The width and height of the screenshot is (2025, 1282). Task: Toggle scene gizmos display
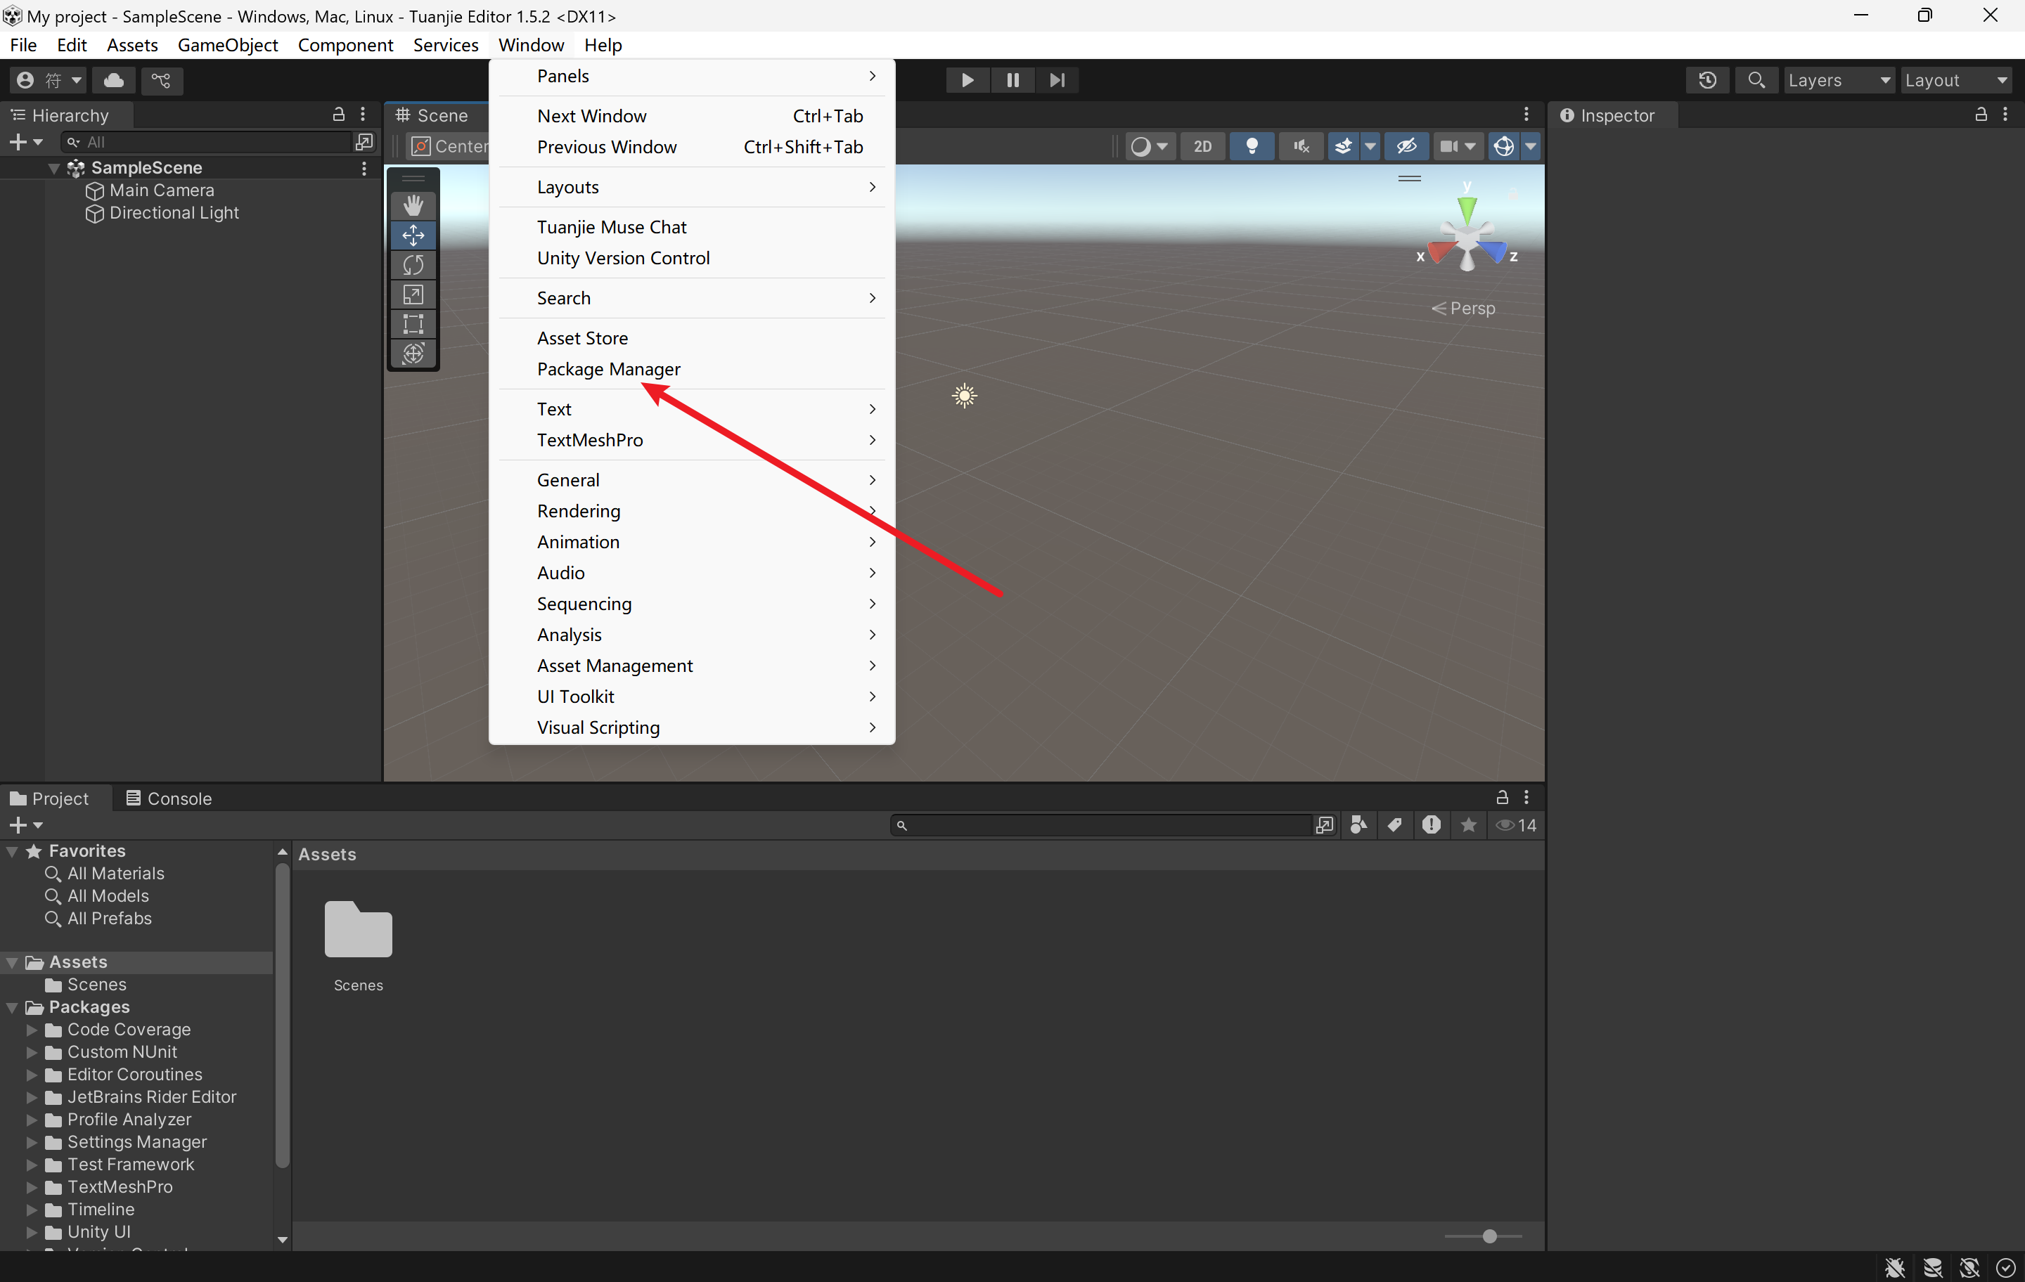1503,146
